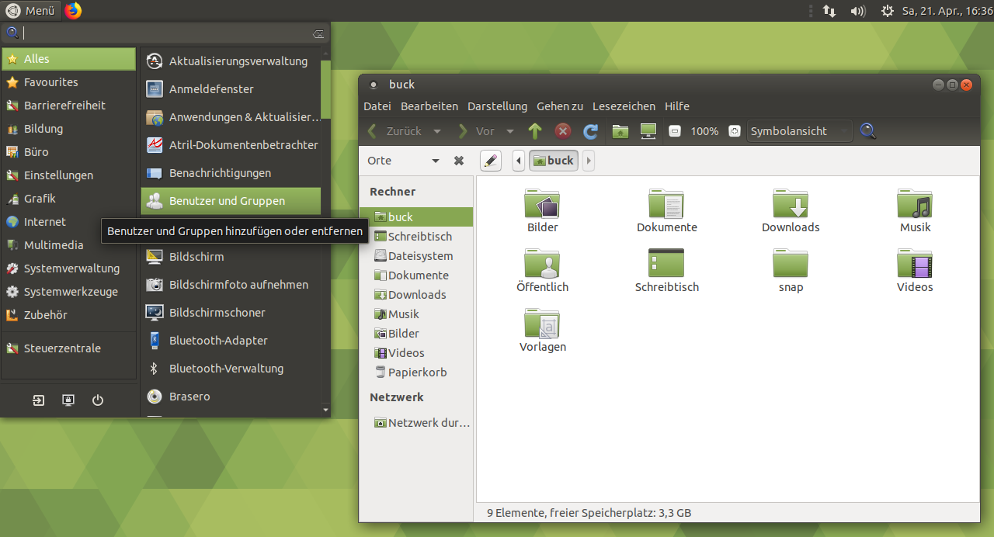The width and height of the screenshot is (994, 537).
Task: Open the Symbolansicht view dropdown
Action: pos(799,131)
